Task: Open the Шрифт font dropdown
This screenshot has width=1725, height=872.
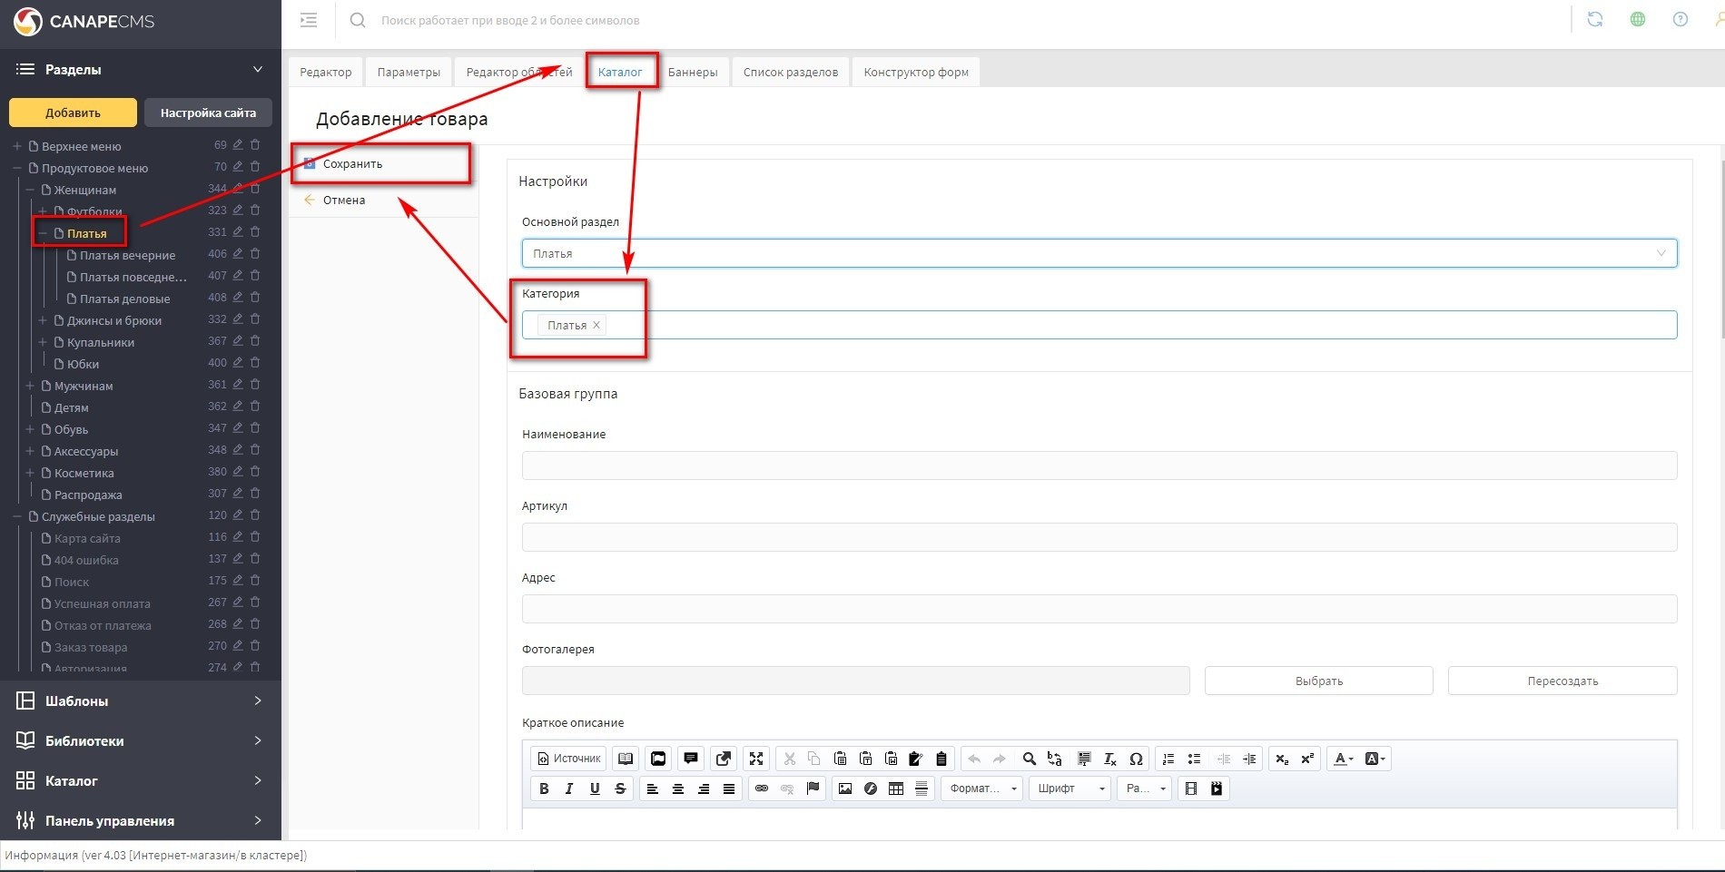Action: coord(1069,789)
